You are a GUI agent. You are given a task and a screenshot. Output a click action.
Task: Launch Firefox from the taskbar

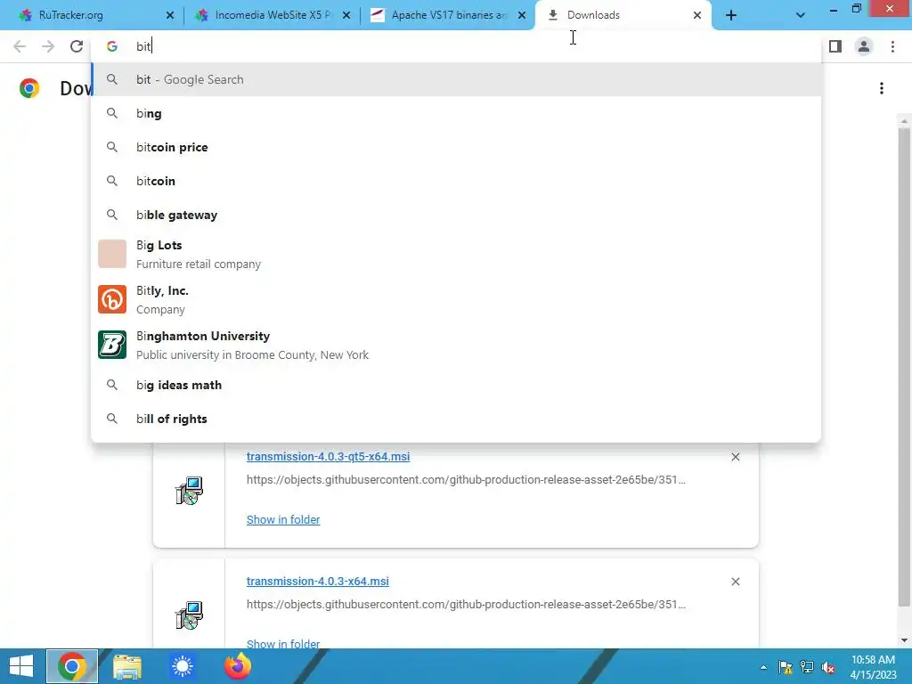(x=238, y=666)
